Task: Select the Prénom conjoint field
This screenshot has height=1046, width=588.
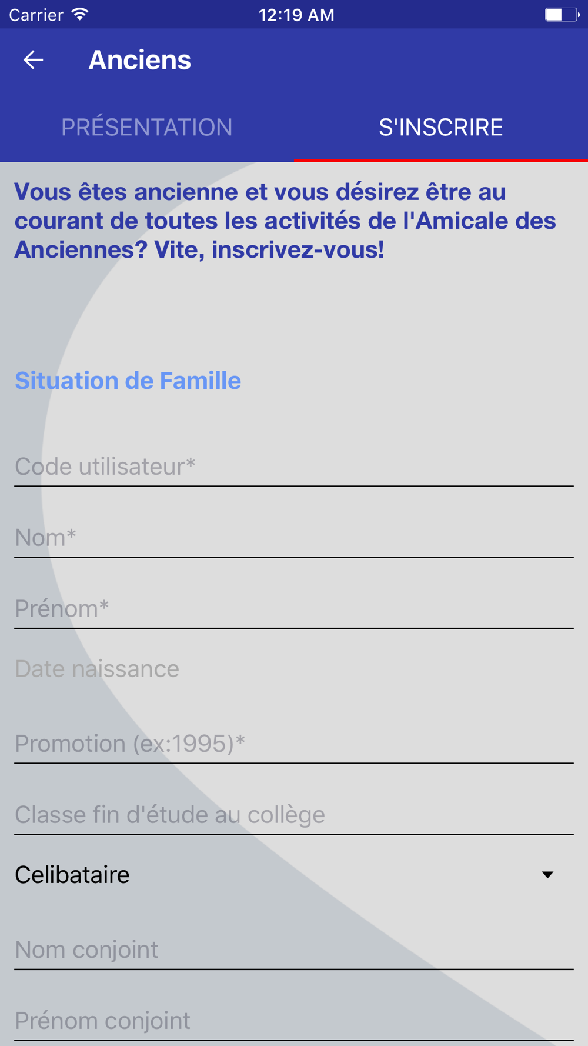Action: tap(294, 1021)
